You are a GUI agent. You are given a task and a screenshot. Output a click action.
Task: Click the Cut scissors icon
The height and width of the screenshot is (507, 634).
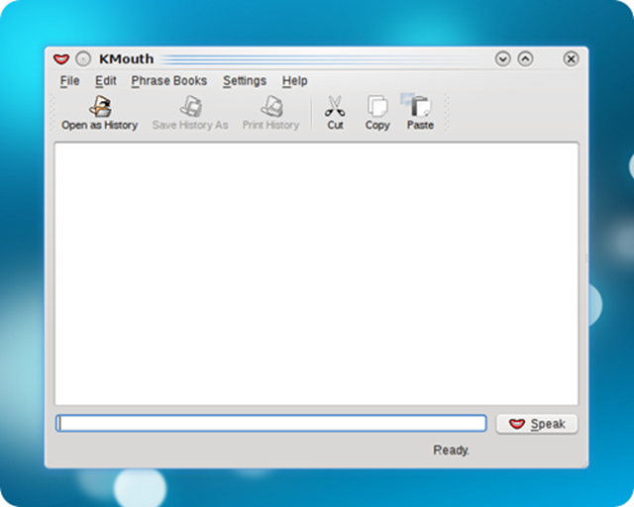tap(335, 106)
